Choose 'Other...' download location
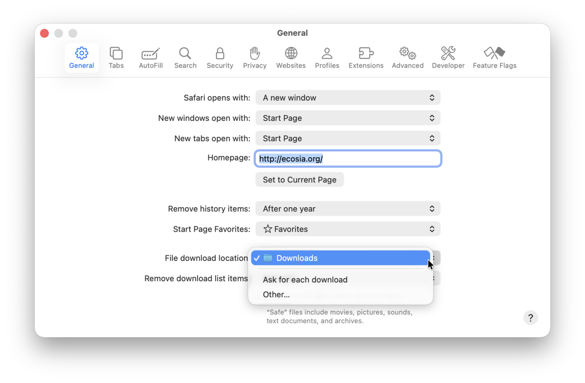Image resolution: width=585 pixels, height=383 pixels. click(x=341, y=295)
